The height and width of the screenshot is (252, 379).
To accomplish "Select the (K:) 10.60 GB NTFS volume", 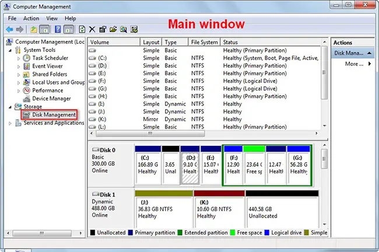I will [219, 209].
